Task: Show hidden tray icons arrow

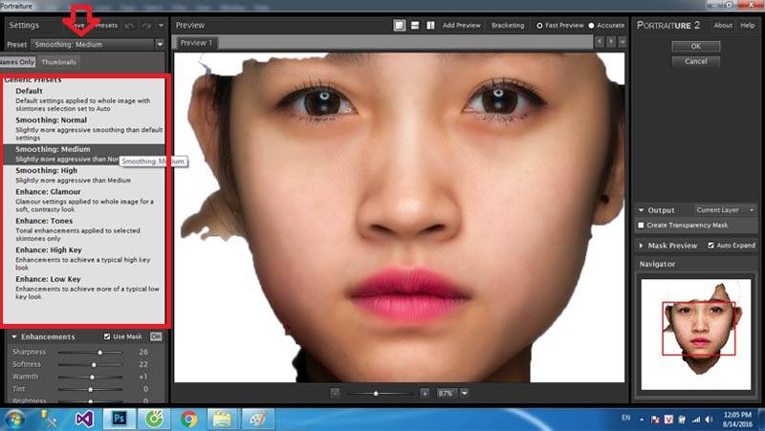Action: pos(642,420)
